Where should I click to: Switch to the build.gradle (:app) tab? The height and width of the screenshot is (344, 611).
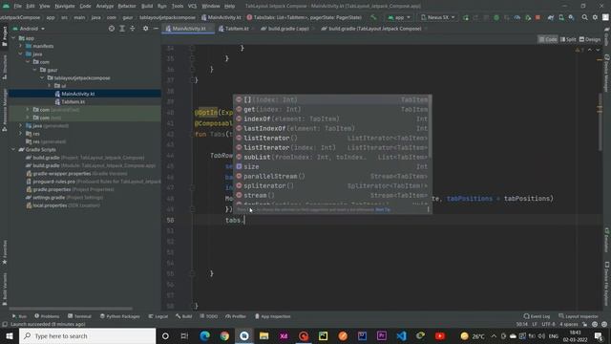pyautogui.click(x=287, y=29)
